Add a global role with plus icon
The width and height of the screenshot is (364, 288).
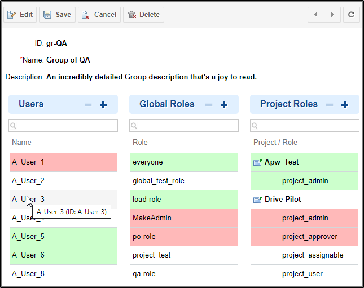[x=224, y=105]
